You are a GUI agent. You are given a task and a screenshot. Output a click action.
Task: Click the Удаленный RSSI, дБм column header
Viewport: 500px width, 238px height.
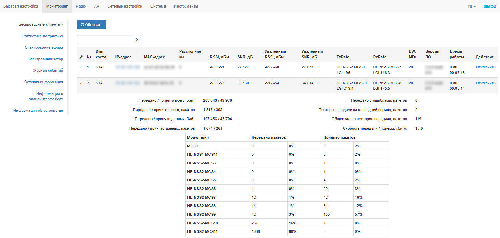tap(275, 54)
